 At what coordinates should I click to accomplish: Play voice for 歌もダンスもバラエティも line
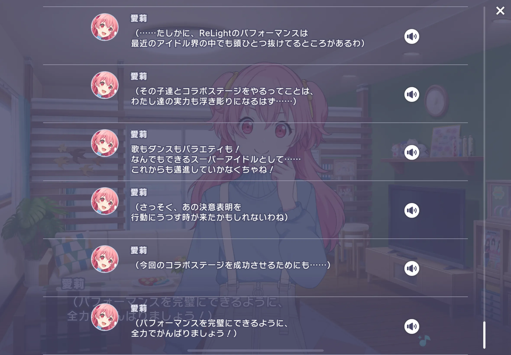(x=412, y=152)
